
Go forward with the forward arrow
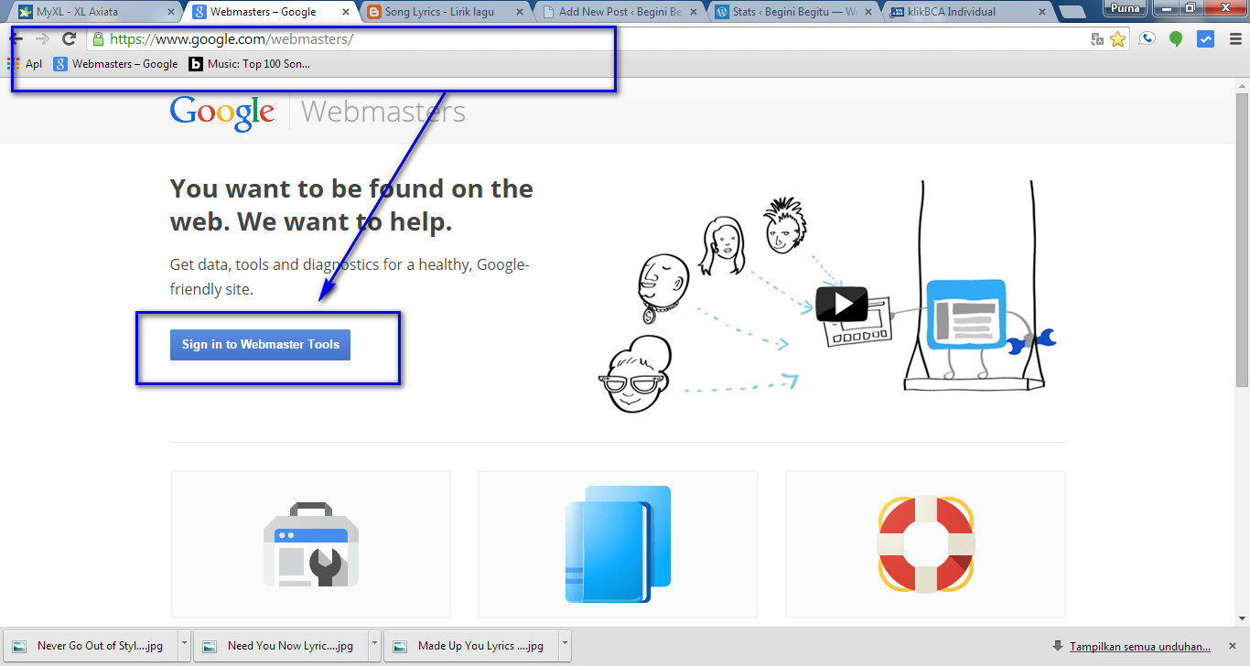(x=42, y=38)
